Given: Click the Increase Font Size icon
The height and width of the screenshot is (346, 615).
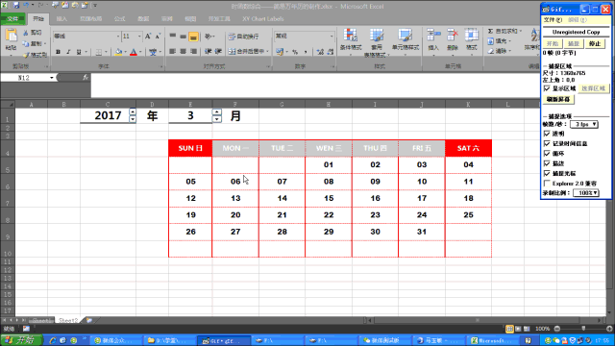Looking at the screenshot, I should [148, 37].
